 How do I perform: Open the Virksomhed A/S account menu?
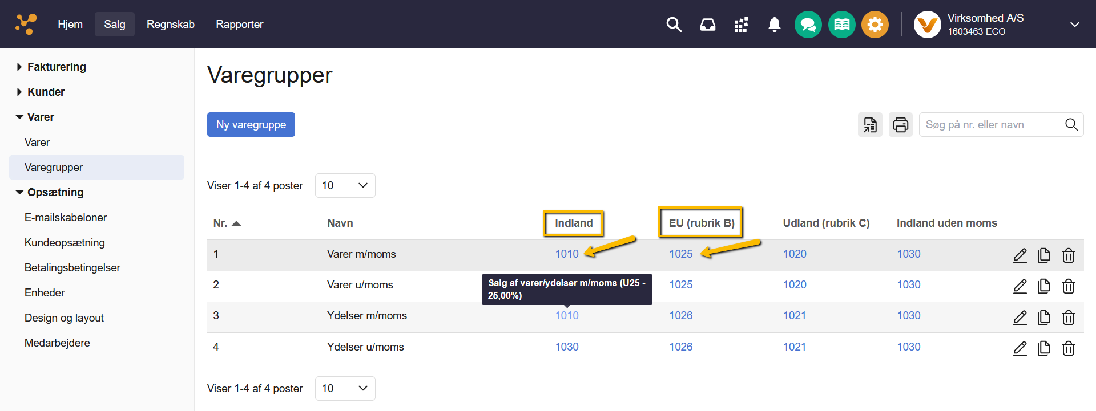pyautogui.click(x=996, y=25)
